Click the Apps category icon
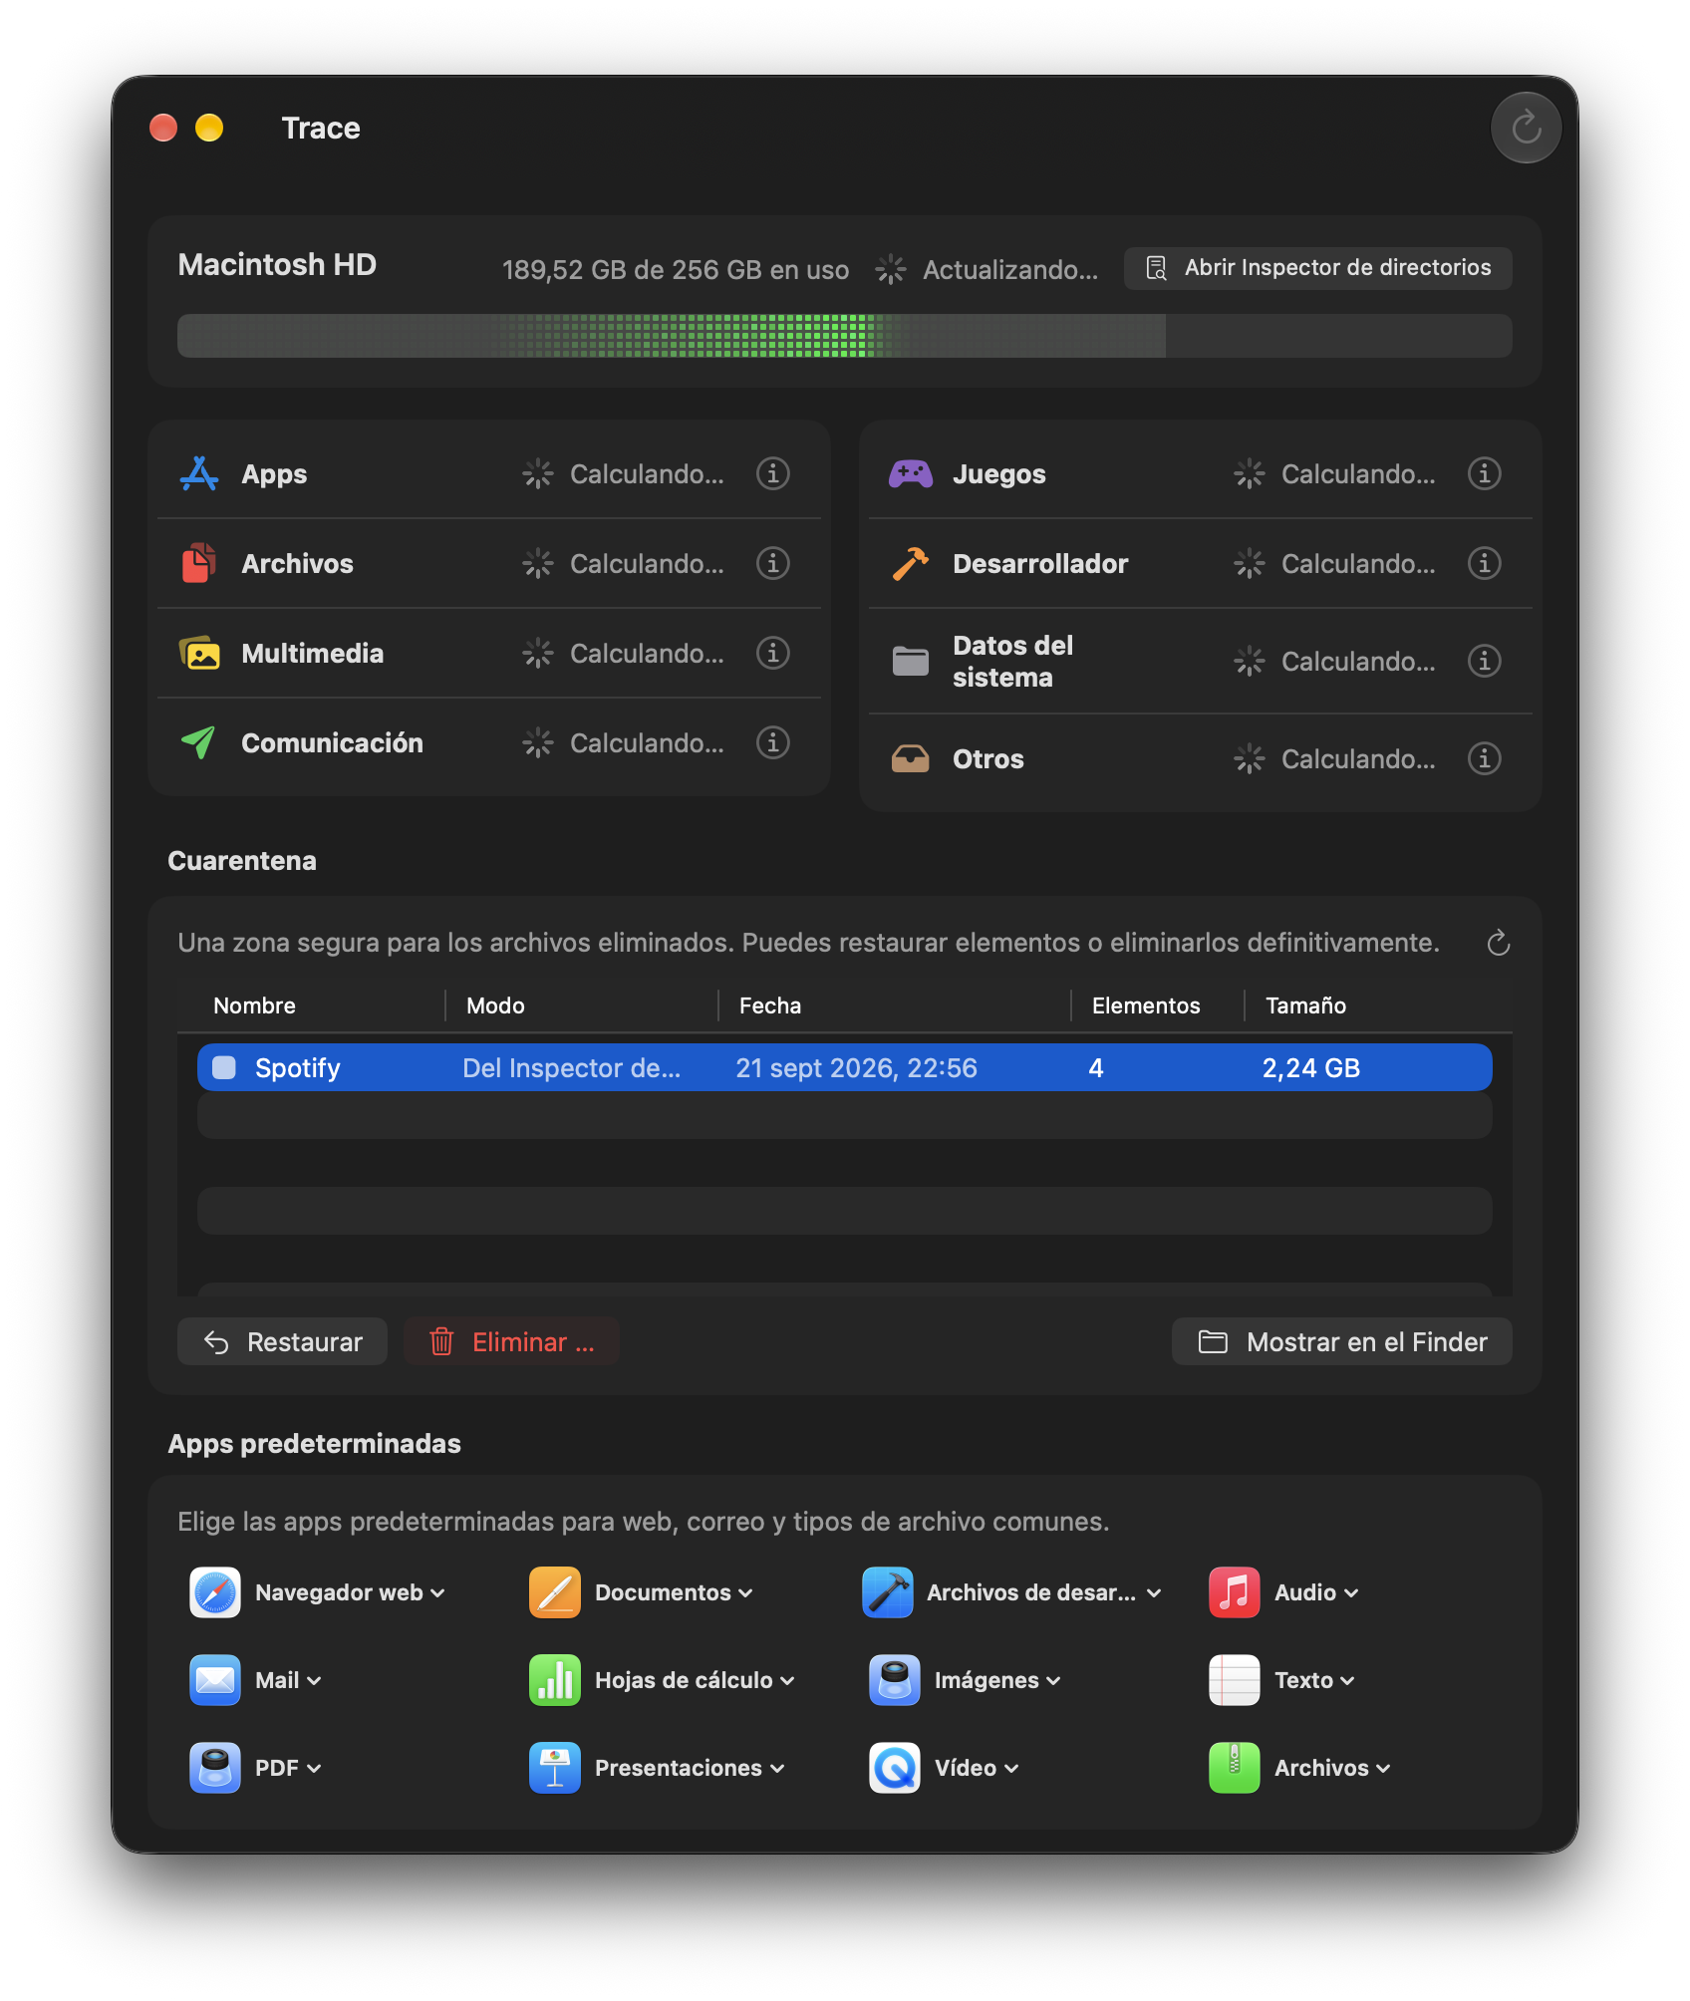The image size is (1690, 2001). click(199, 473)
